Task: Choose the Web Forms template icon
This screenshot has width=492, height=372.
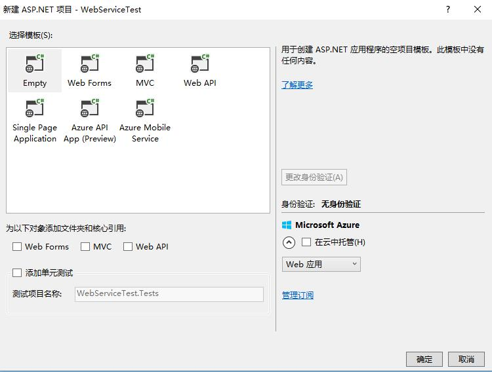Action: (x=90, y=63)
